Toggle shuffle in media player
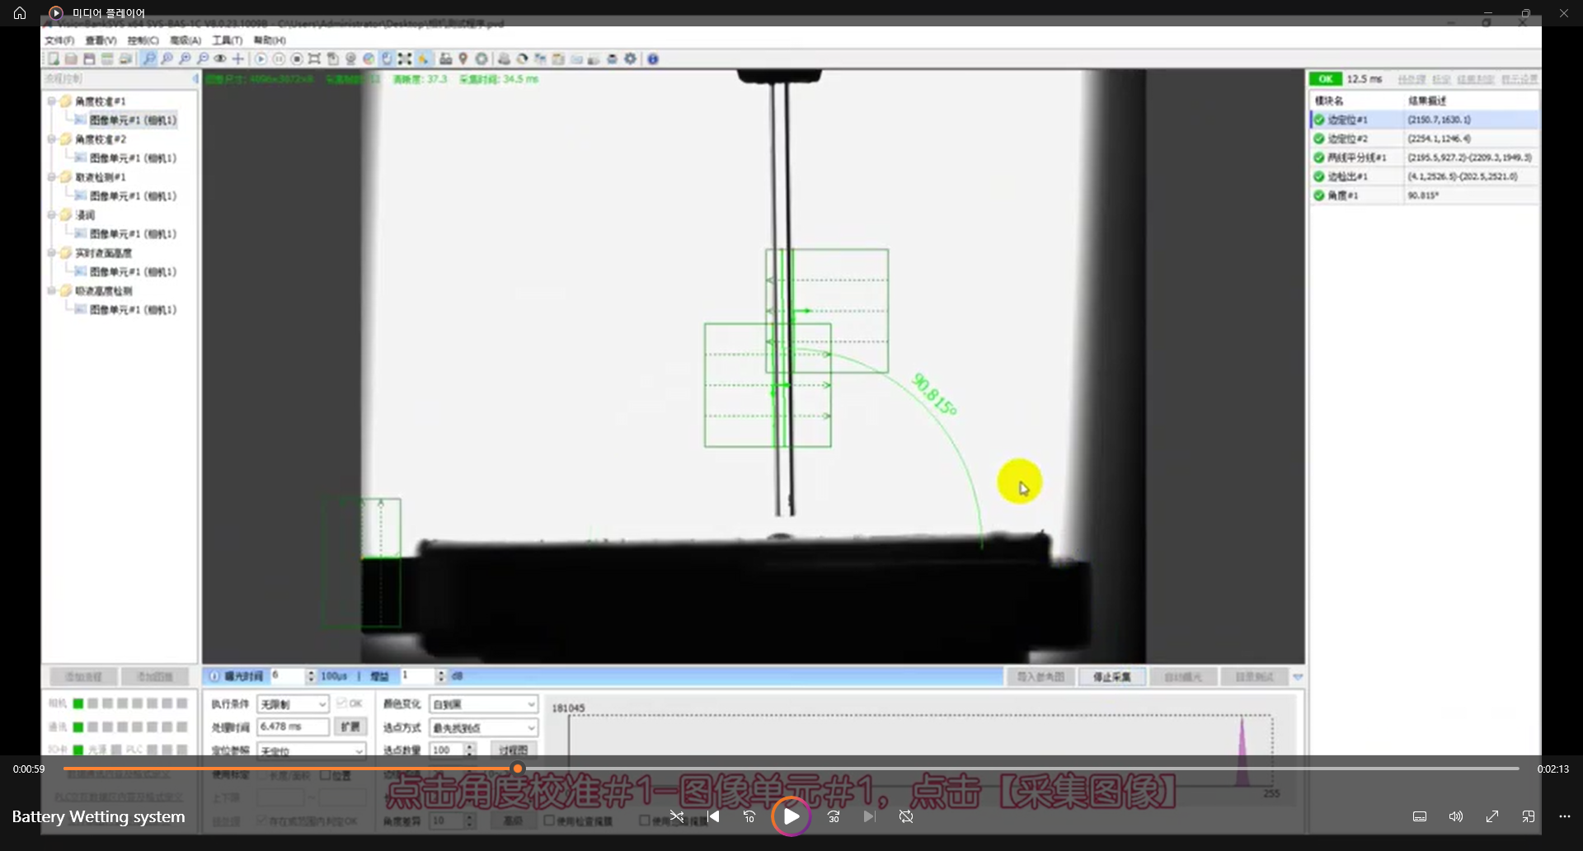 pos(677,816)
